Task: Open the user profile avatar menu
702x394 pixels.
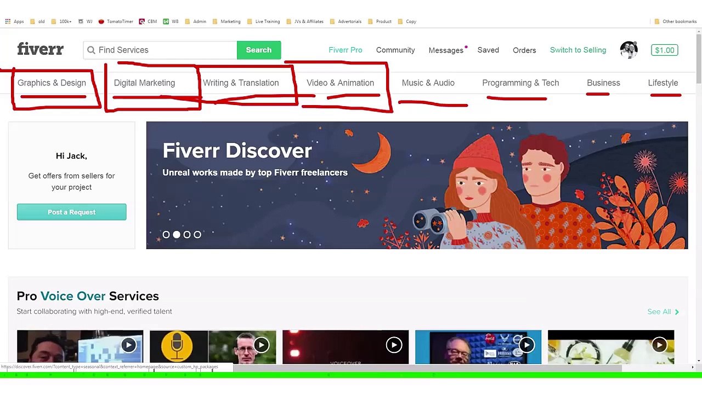Action: coord(629,50)
